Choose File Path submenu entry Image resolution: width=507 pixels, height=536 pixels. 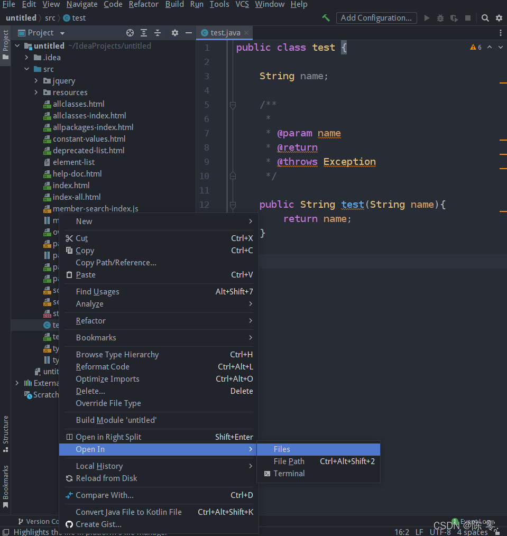coord(318,461)
